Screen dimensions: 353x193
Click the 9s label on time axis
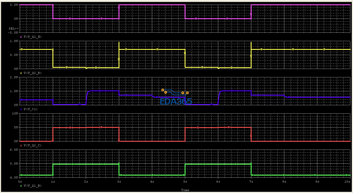317,181
